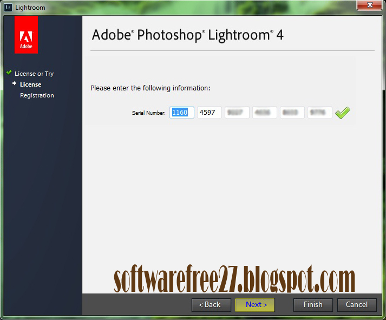Click the arrow icon beside License

(14, 84)
